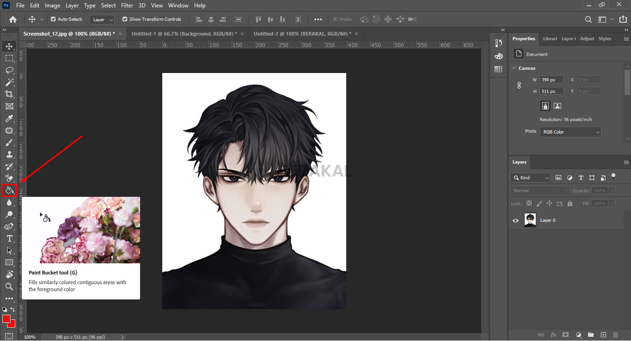Select the Lasso tool

(x=9, y=70)
